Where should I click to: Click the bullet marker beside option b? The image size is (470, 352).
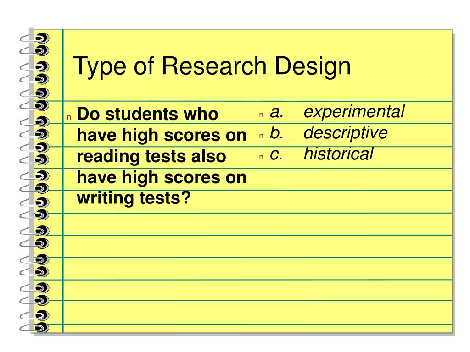(x=261, y=136)
